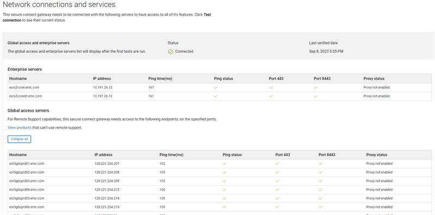Click Hostname header in Global access servers table
The width and height of the screenshot is (435, 215).
(x=18, y=155)
